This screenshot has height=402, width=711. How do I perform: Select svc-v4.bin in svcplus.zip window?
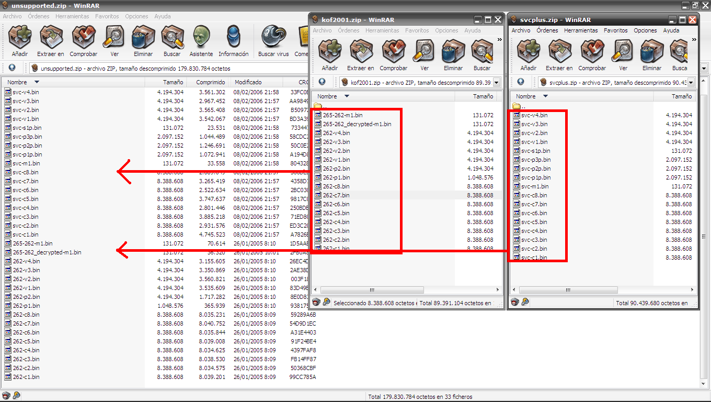point(534,115)
